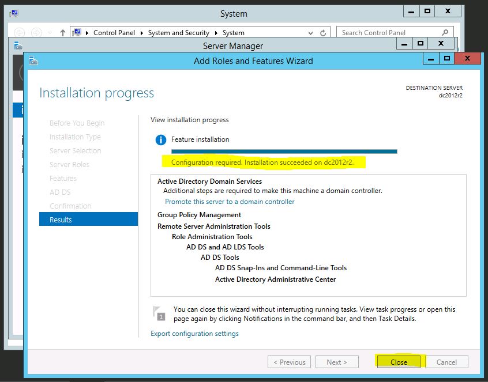Image resolution: width=488 pixels, height=382 pixels.
Task: Click the Close button in wizard
Action: click(399, 362)
